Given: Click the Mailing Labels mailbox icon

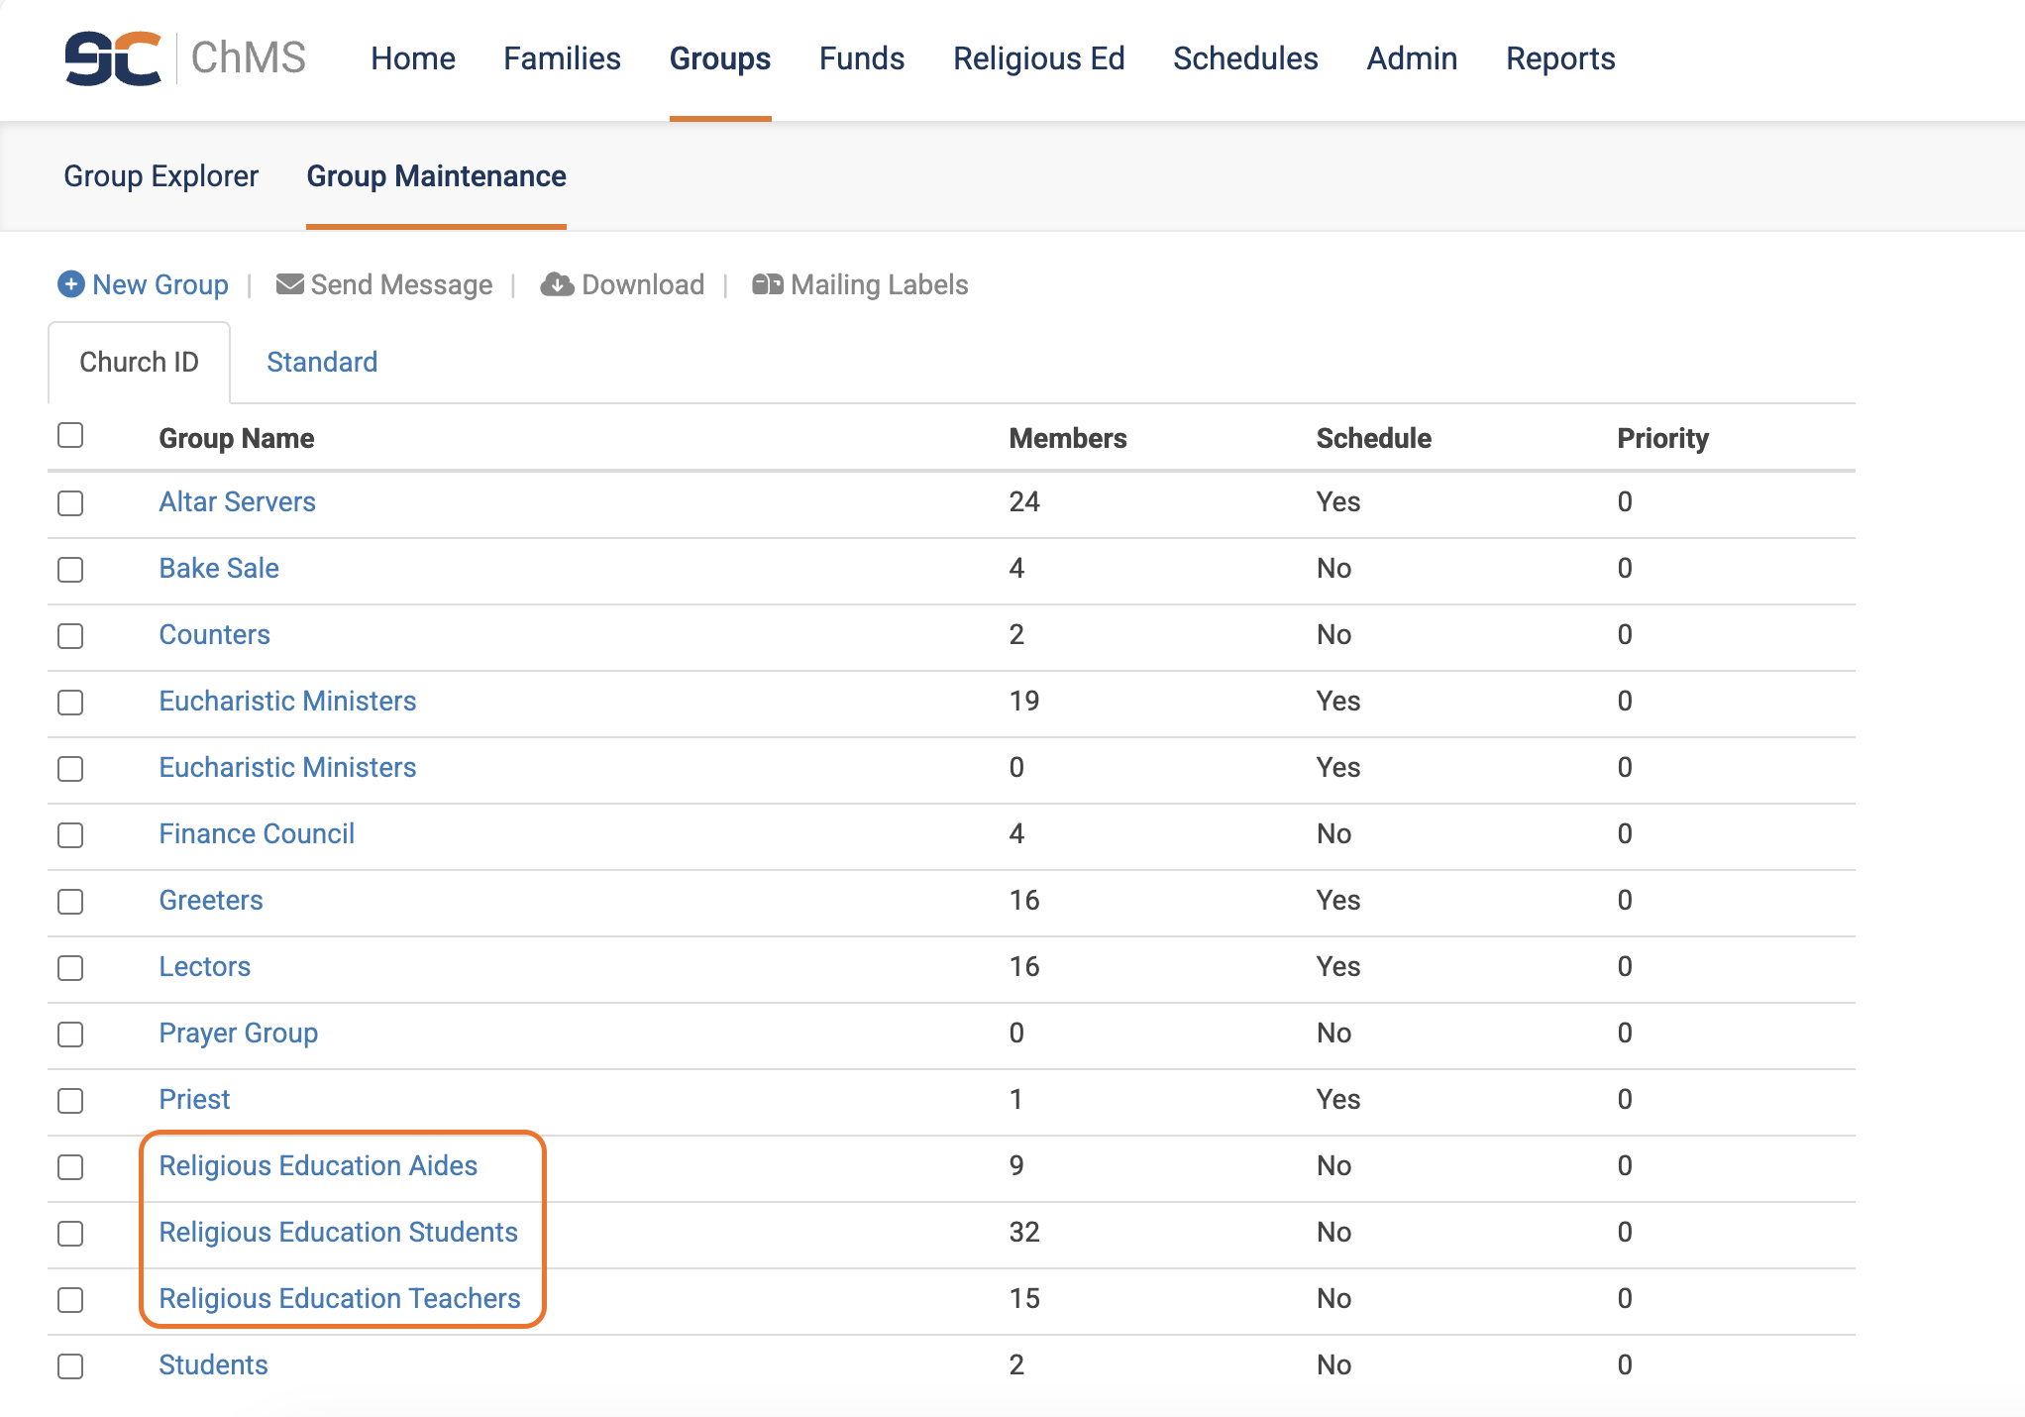Looking at the screenshot, I should point(767,284).
